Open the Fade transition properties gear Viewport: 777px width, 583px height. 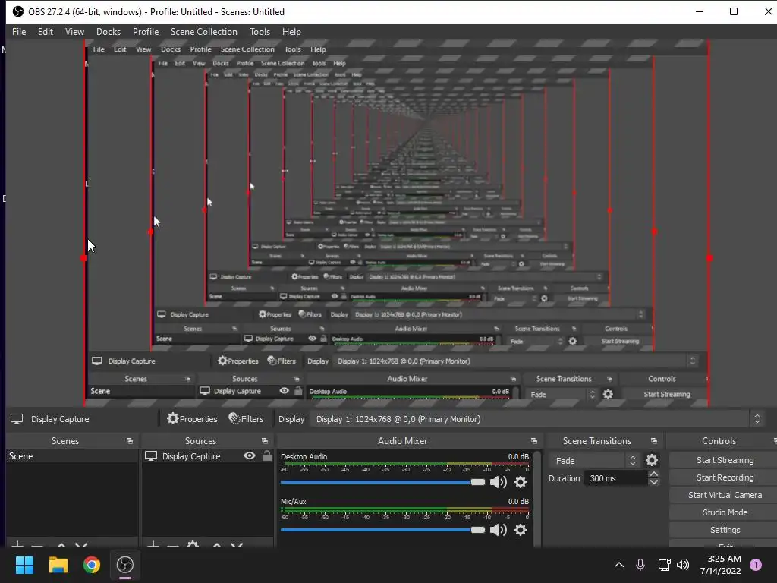click(652, 461)
